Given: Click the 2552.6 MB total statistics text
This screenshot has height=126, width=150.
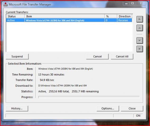Looking at the screenshot, I should (x=59, y=91).
